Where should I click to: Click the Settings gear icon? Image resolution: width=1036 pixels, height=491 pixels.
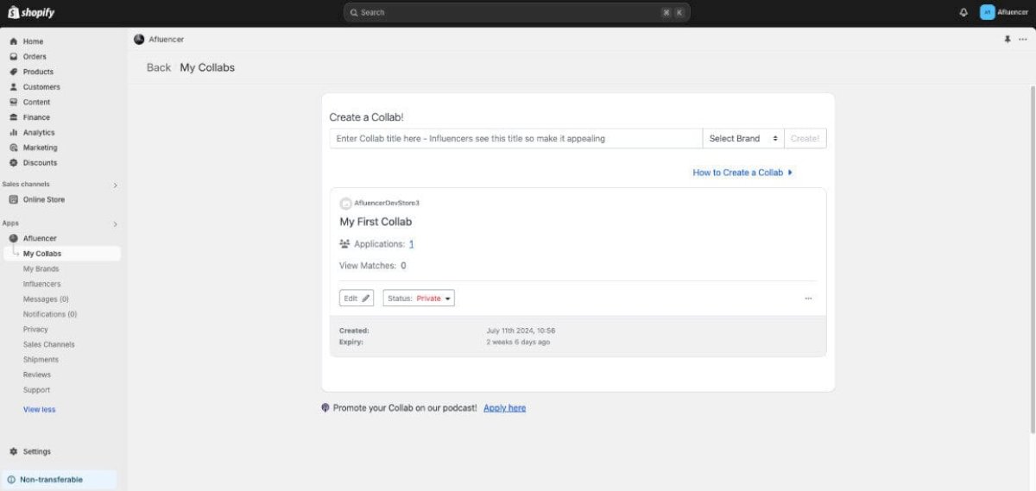pyautogui.click(x=13, y=451)
